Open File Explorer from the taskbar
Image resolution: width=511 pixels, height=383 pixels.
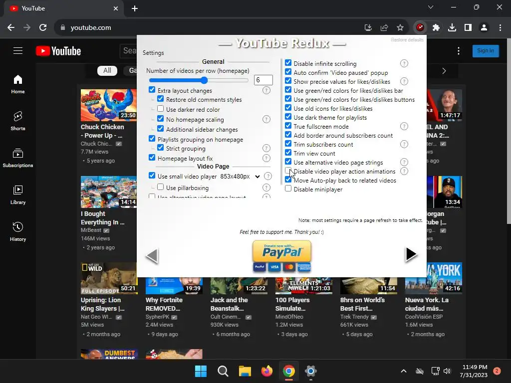[x=245, y=371]
